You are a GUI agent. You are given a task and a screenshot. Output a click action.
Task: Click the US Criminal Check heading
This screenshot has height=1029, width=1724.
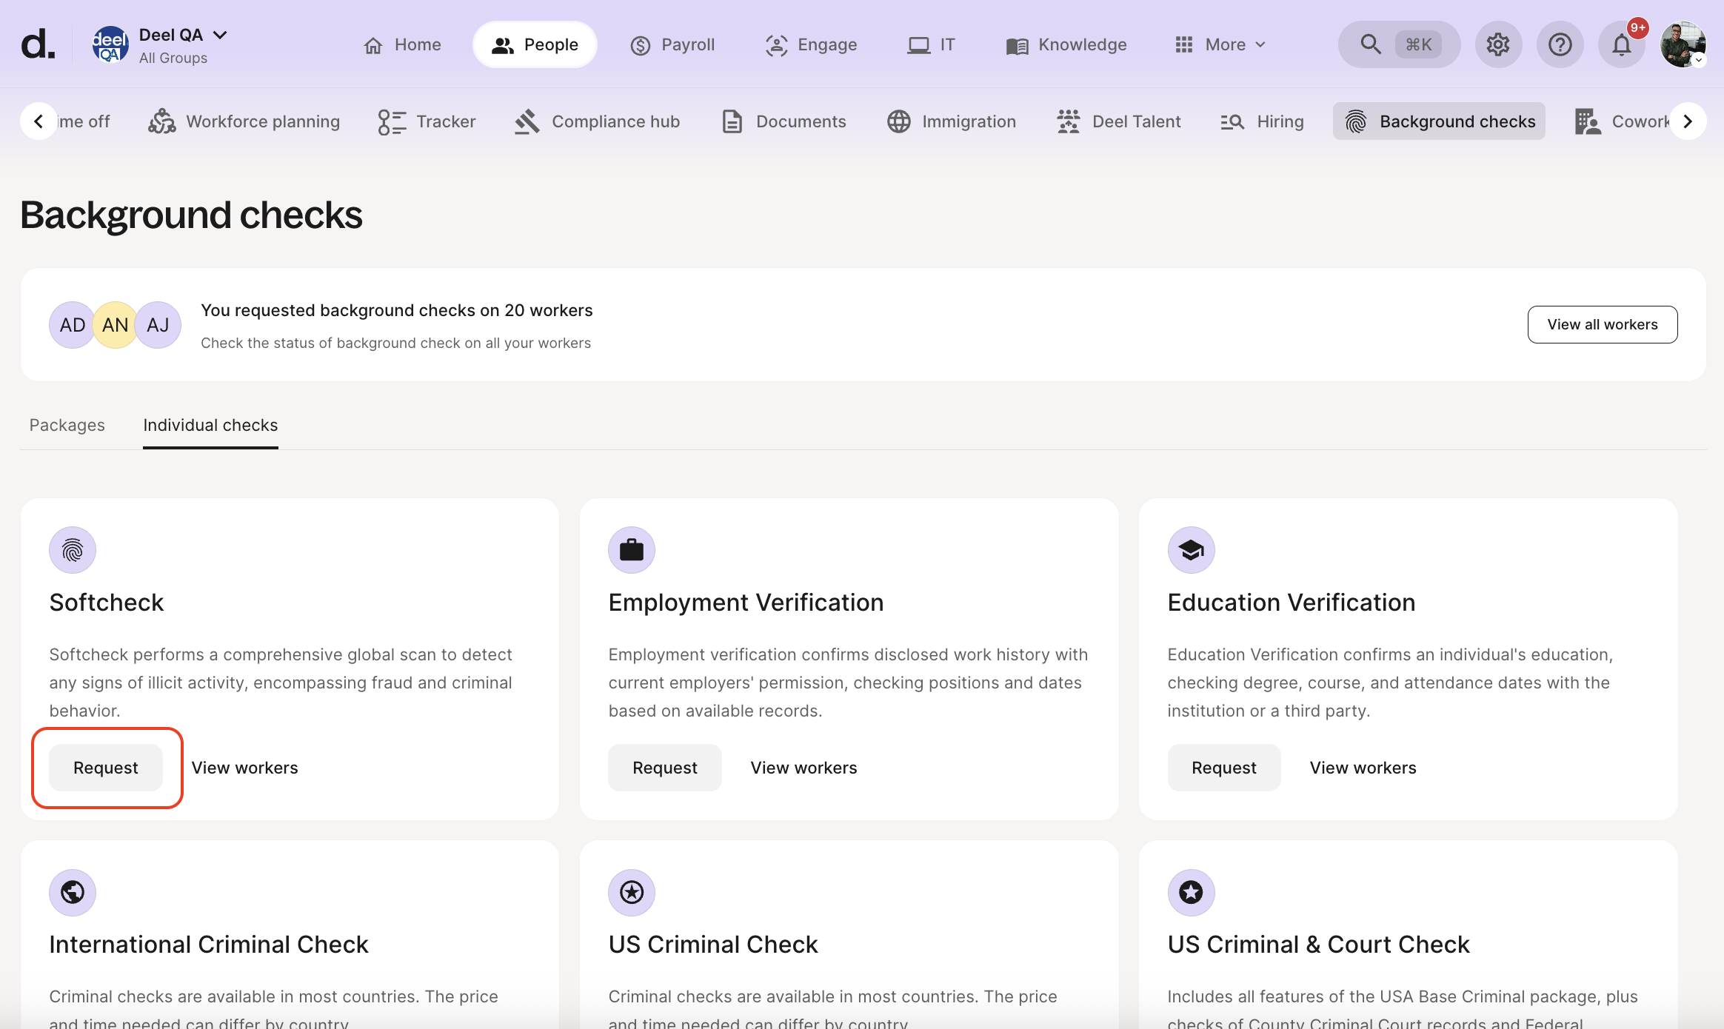713,945
